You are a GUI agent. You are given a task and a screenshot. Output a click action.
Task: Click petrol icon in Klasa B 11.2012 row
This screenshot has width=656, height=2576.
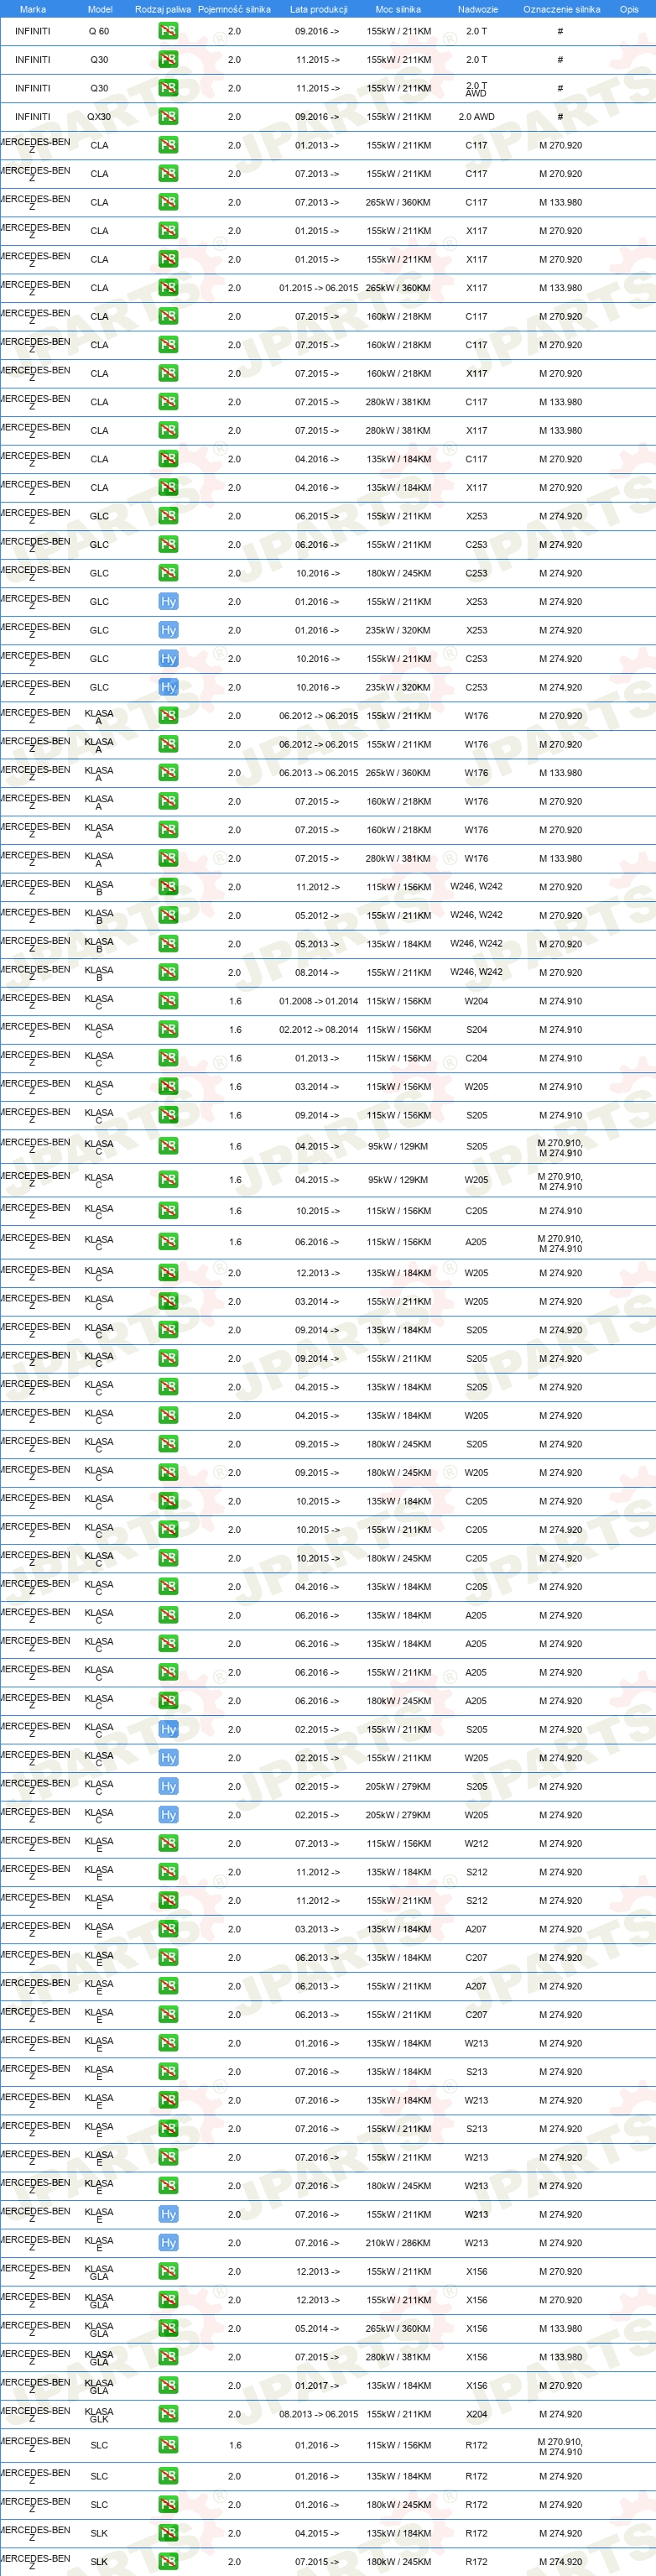coord(168,887)
